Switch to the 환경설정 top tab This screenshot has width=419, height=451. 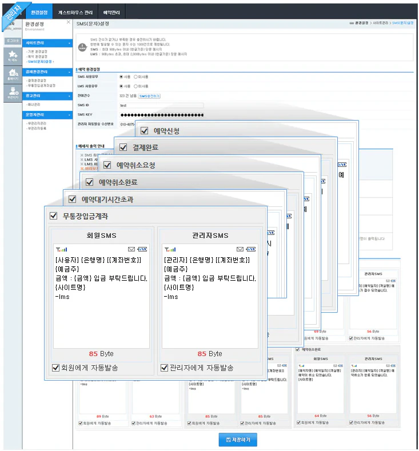pos(39,13)
